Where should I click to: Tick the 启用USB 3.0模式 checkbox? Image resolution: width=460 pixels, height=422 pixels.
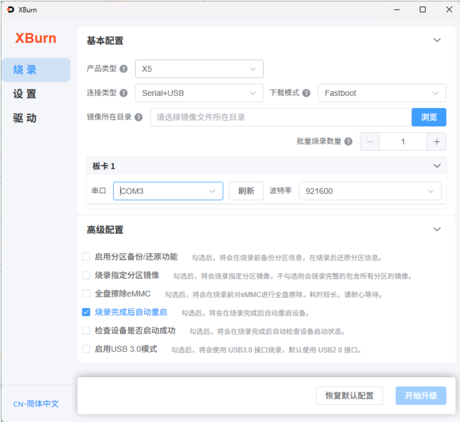[86, 349]
